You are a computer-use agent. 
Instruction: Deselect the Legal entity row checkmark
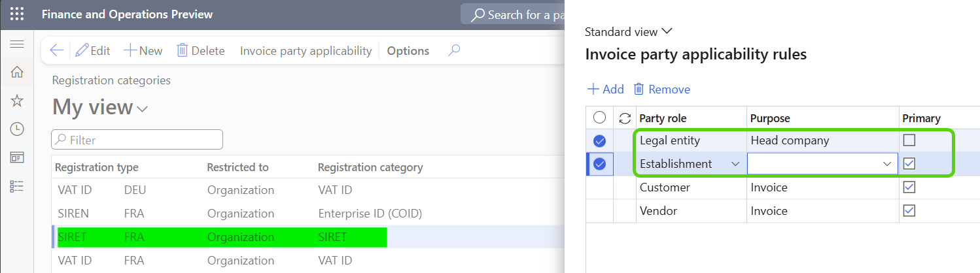[x=599, y=140]
